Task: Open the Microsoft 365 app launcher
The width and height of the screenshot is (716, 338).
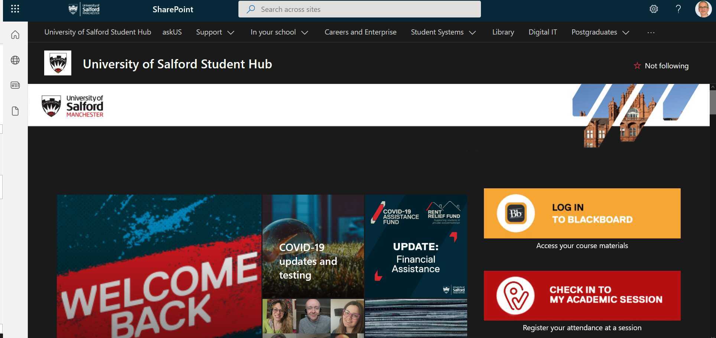Action: point(15,9)
